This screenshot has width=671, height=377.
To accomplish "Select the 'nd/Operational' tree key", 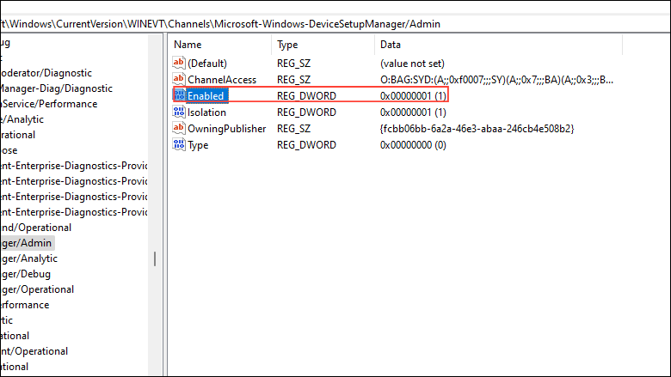I will click(35, 228).
